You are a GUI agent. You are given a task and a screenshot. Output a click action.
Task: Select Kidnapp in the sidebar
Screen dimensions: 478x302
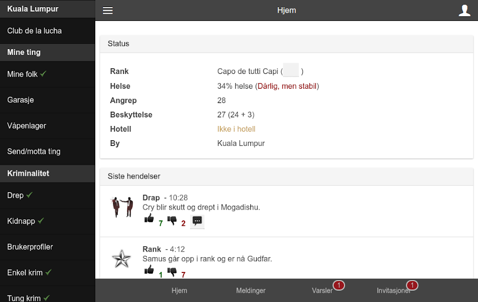click(x=21, y=221)
